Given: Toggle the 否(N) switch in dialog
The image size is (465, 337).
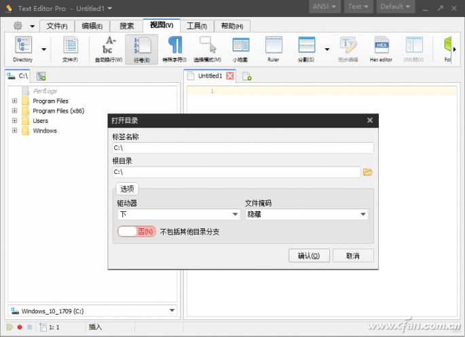Looking at the screenshot, I should pos(136,232).
